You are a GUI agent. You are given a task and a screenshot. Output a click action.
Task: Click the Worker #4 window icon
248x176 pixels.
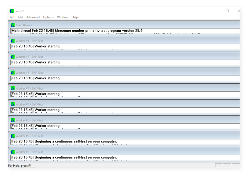point(13,89)
